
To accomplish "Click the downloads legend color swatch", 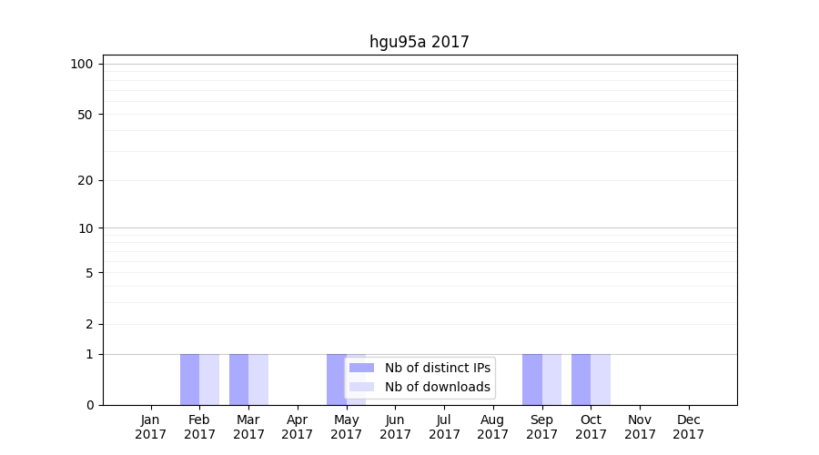I will coord(361,387).
